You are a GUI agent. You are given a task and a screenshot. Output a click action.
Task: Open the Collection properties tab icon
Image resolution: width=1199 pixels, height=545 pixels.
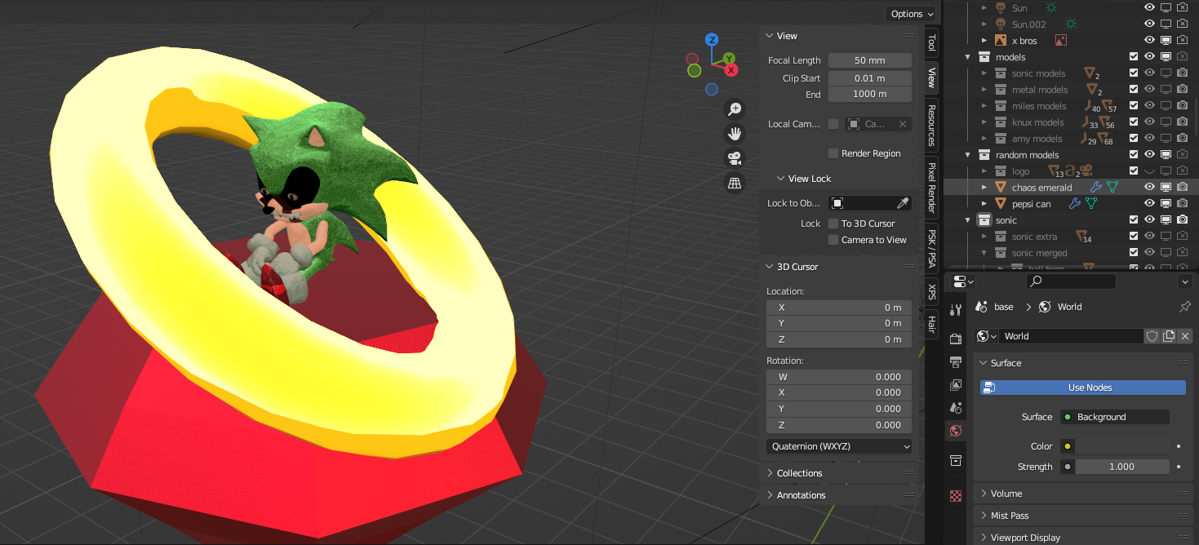956,461
